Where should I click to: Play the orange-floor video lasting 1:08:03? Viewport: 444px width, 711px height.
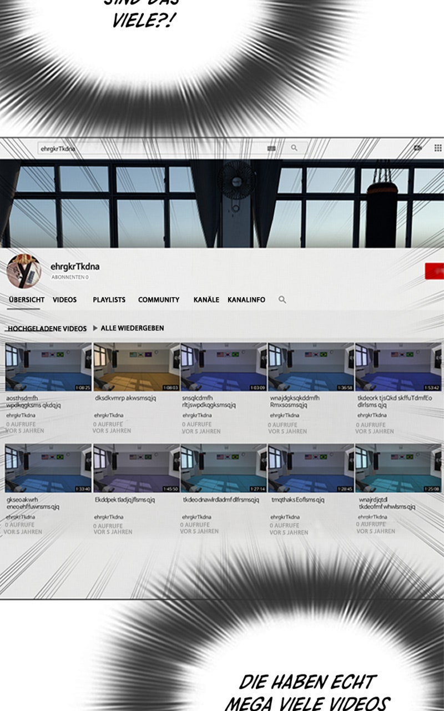137,367
